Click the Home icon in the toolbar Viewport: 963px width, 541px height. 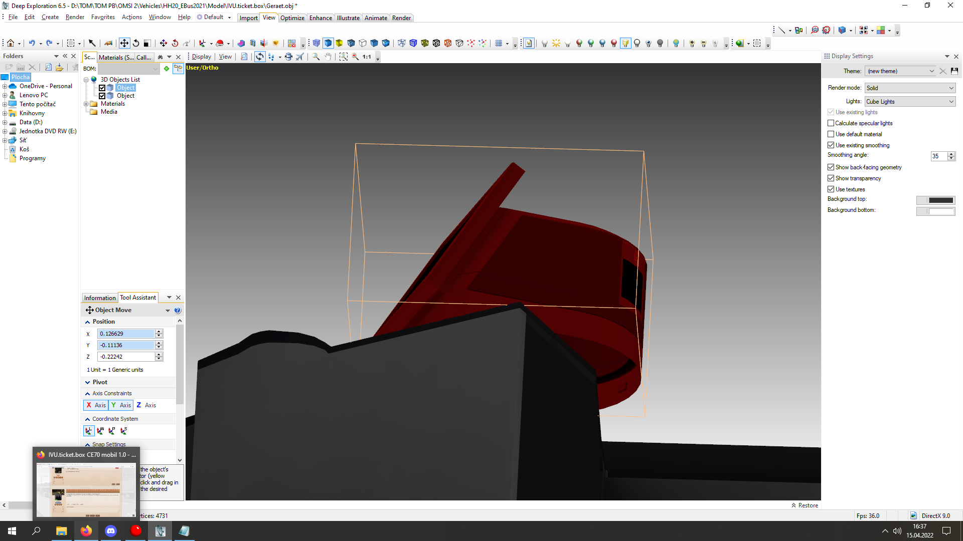(10, 43)
